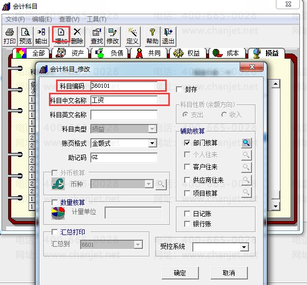Expand the 账页格式 dropdown
Image resolution: width=307 pixels, height=285 pixels.
(x=152, y=143)
